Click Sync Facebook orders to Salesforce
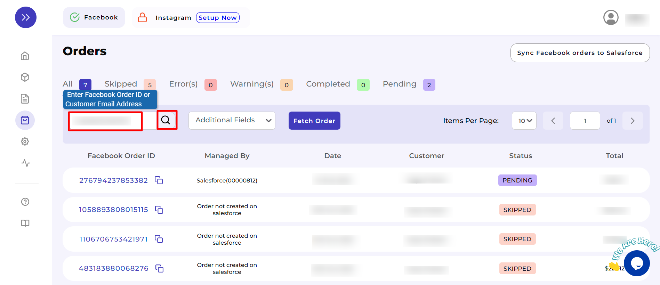Viewport: 660px width, 285px height. (x=580, y=53)
